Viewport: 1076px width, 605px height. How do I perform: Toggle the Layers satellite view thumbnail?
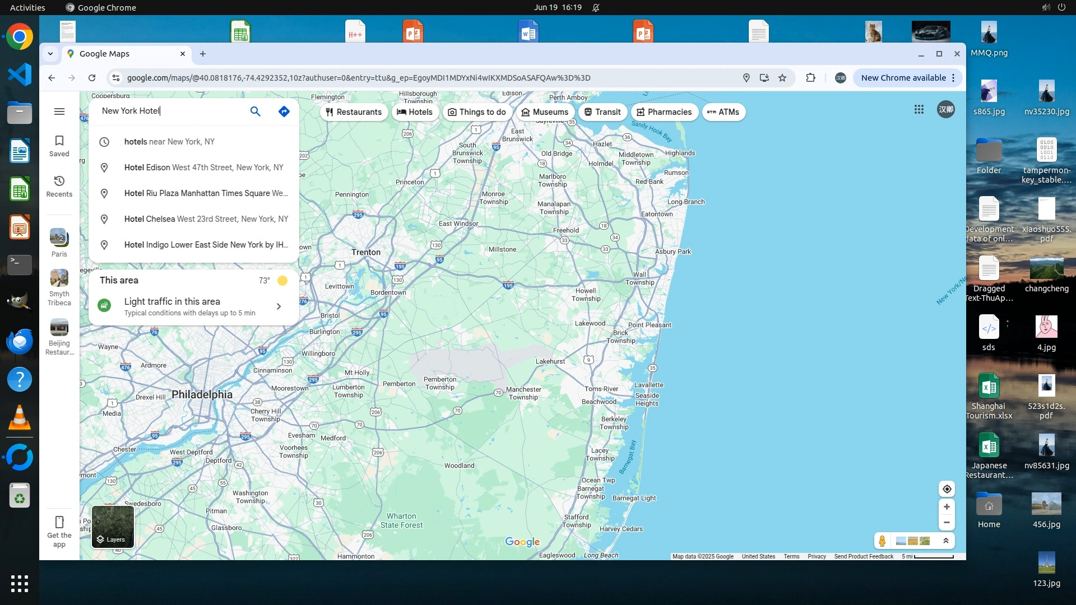coord(113,527)
